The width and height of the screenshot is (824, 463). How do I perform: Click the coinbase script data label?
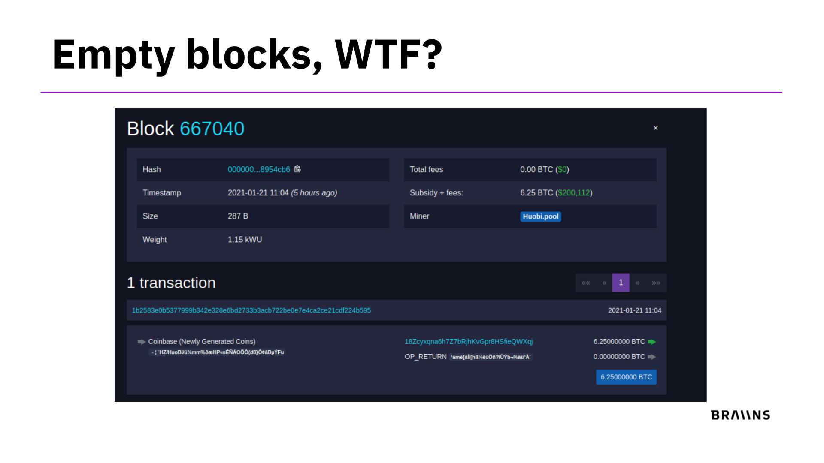click(217, 352)
